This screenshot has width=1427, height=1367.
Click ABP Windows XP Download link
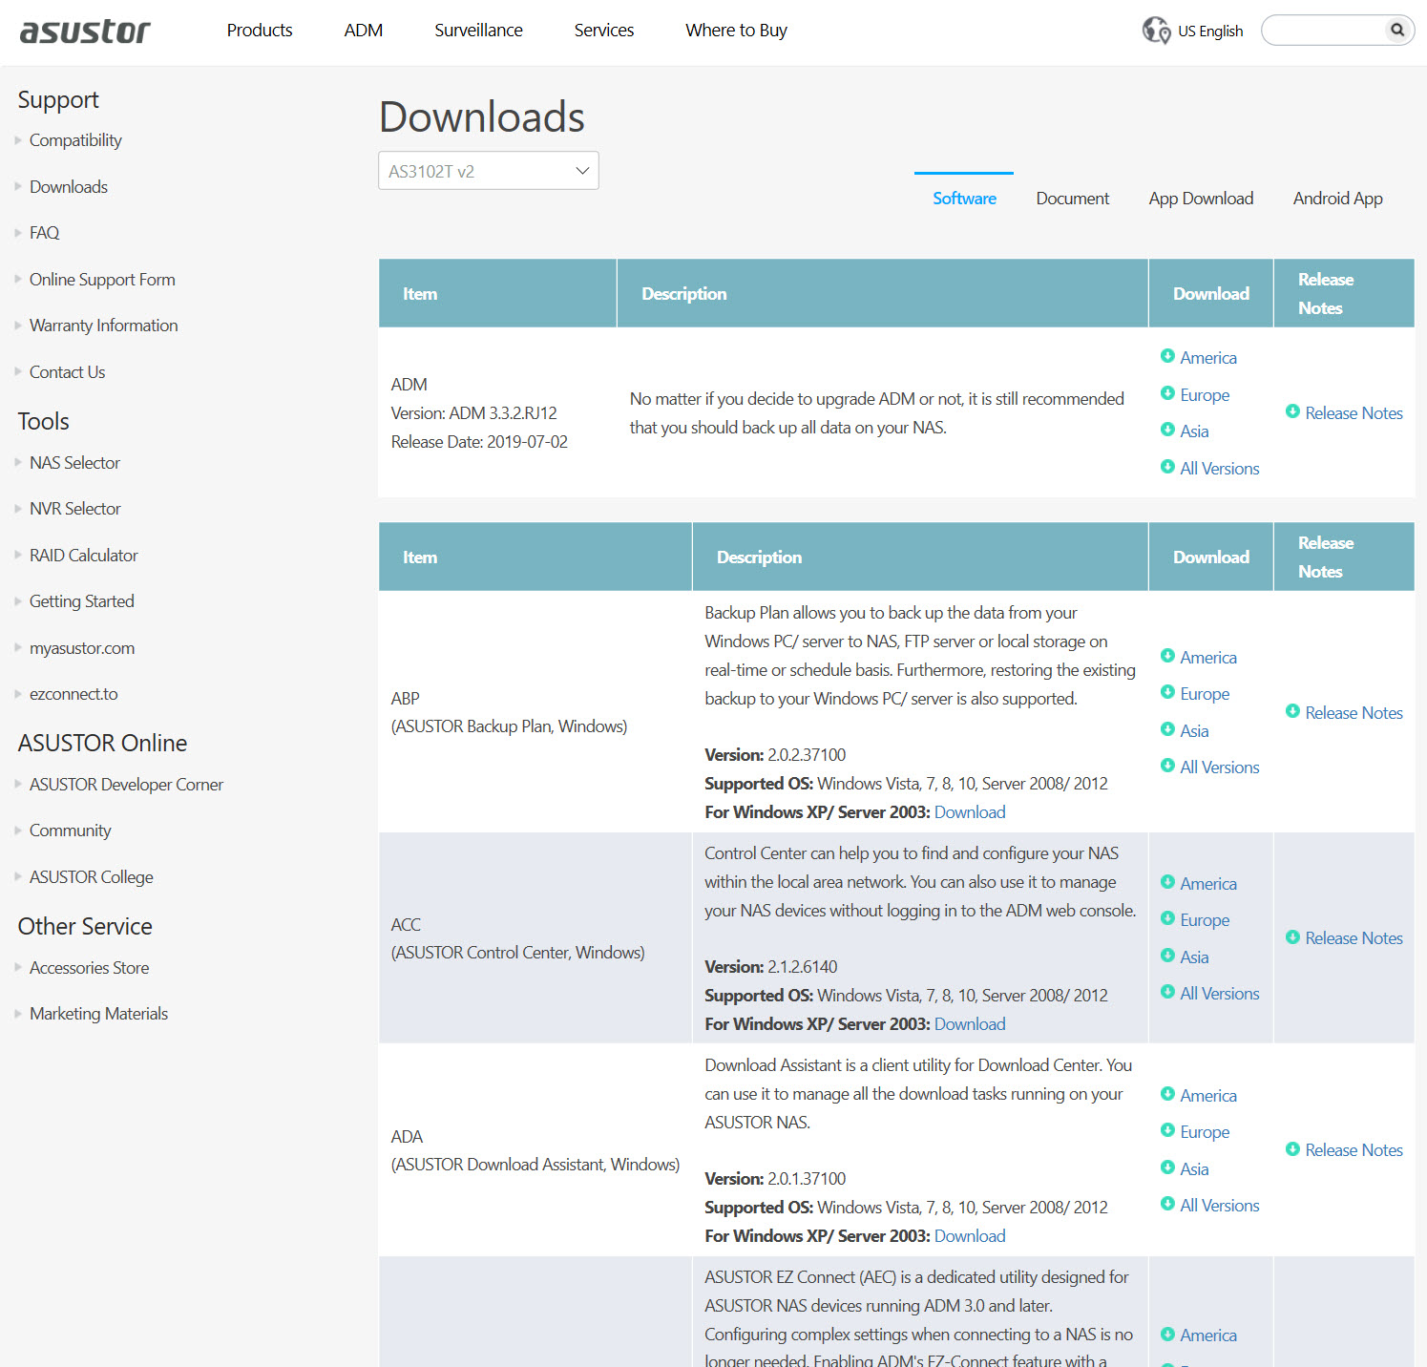tap(970, 812)
